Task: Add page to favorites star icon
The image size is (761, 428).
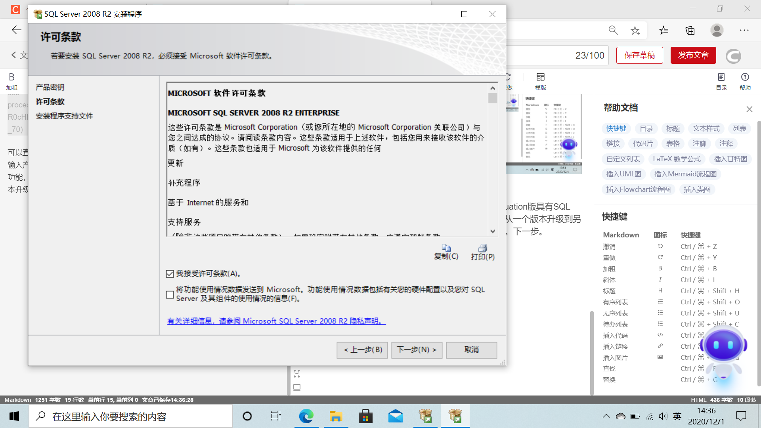Action: [635, 31]
